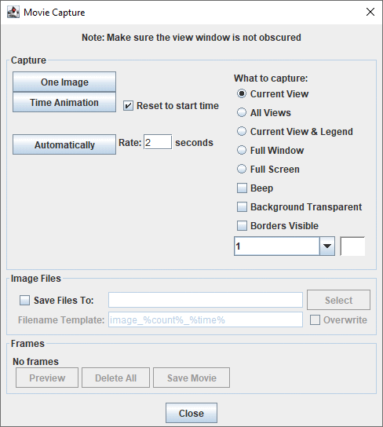Enable the Beep checkbox
383x427 pixels.
click(x=242, y=188)
